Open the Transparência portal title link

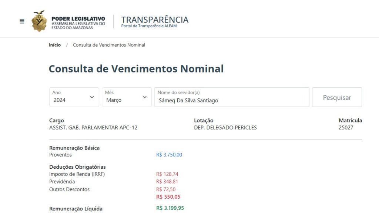coord(155,21)
